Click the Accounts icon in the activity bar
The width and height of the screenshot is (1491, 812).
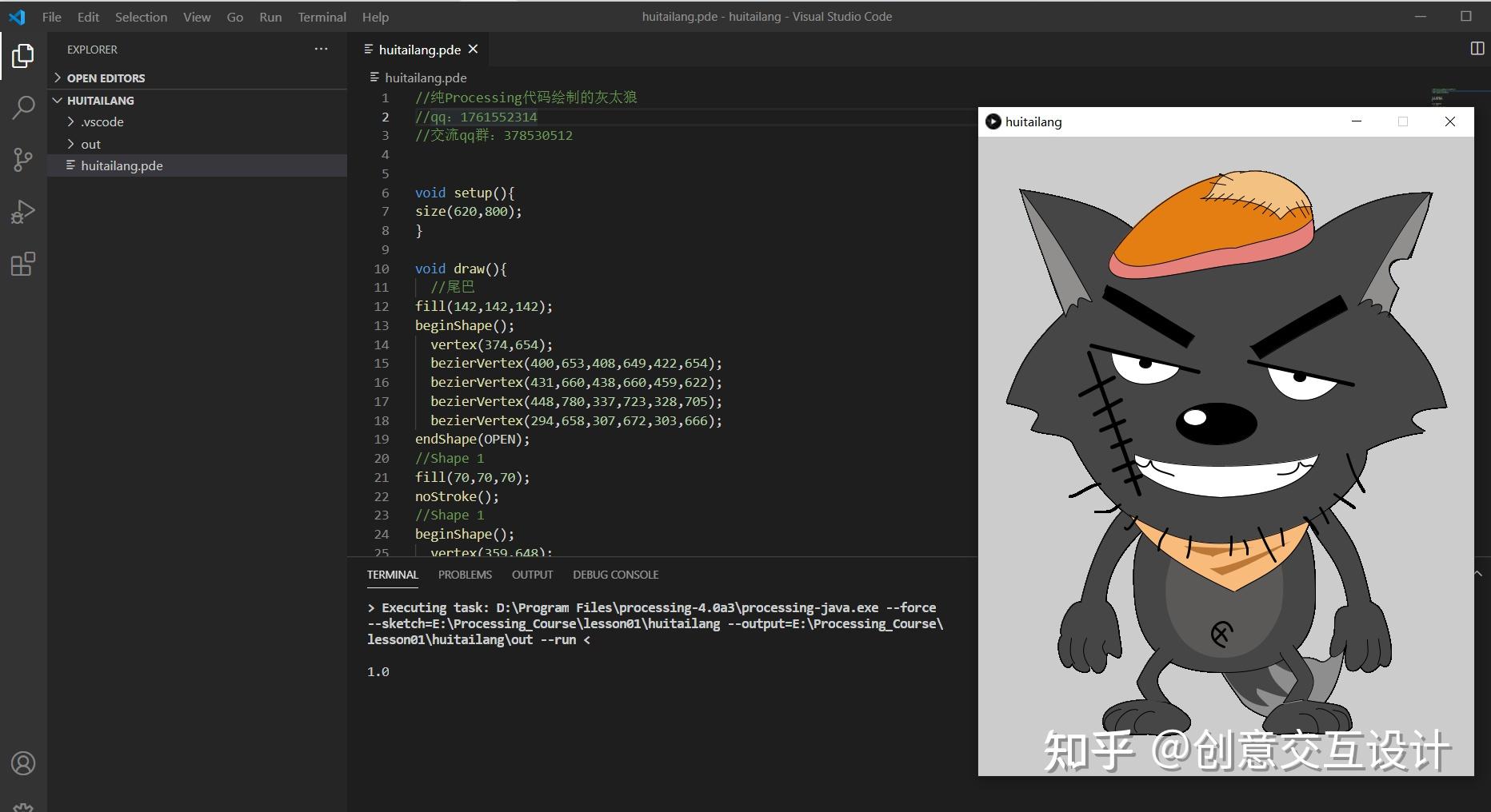click(x=23, y=763)
